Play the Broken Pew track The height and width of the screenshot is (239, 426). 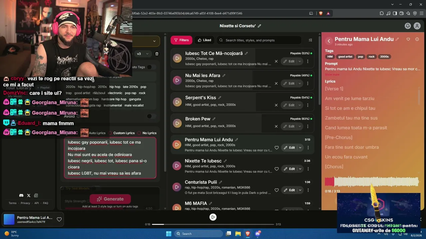[177, 123]
